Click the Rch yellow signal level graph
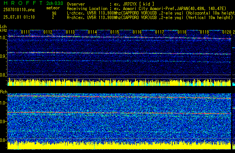Screen dimensions: 235x153 (119, 145)
